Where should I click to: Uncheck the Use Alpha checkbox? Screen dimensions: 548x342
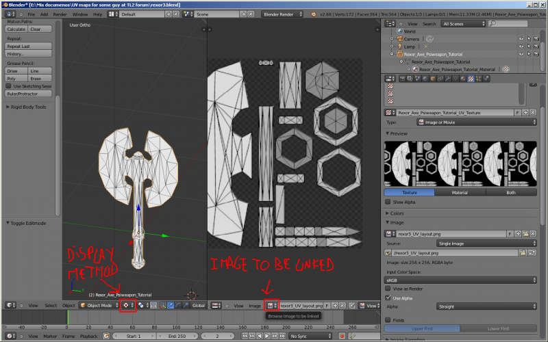pyautogui.click(x=389, y=298)
